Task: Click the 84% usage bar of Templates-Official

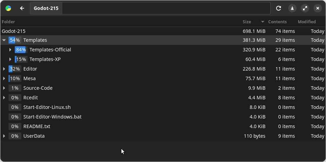Action: (21, 50)
